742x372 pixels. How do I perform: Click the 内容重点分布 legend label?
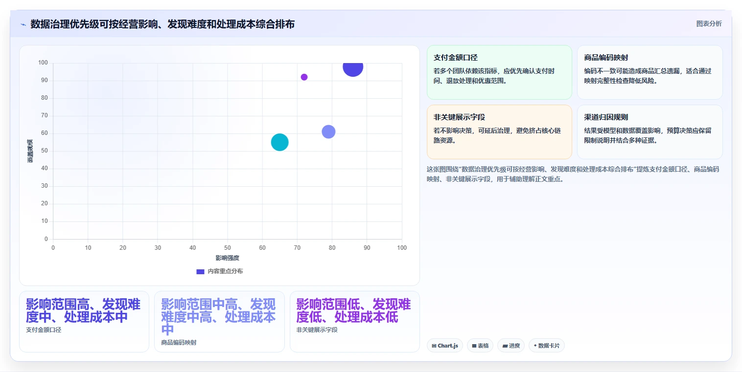tap(225, 271)
